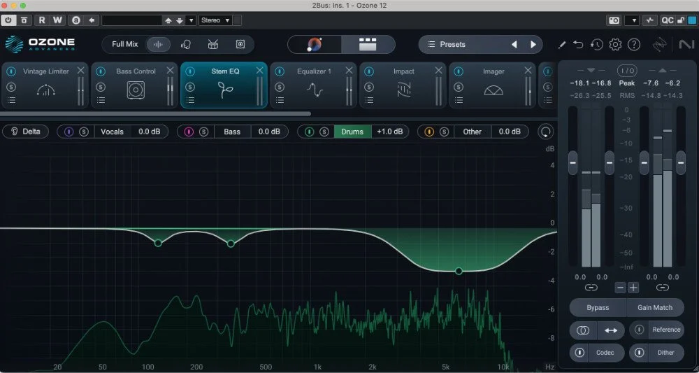The height and width of the screenshot is (373, 699).
Task: Click the Impact module icon
Action: point(403,90)
